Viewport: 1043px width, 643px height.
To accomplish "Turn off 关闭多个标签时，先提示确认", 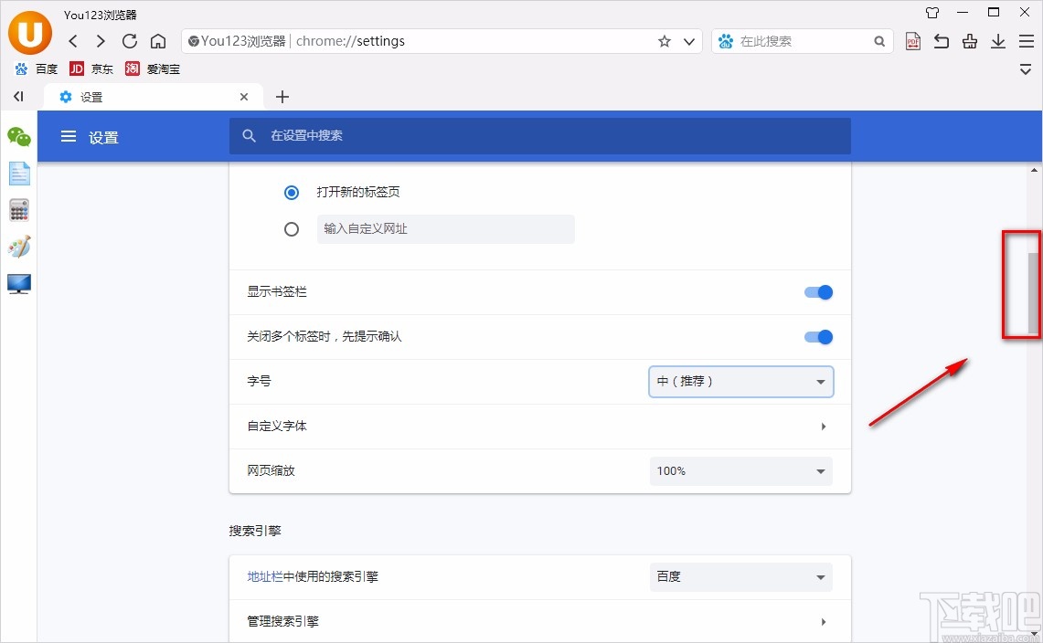I will (818, 337).
